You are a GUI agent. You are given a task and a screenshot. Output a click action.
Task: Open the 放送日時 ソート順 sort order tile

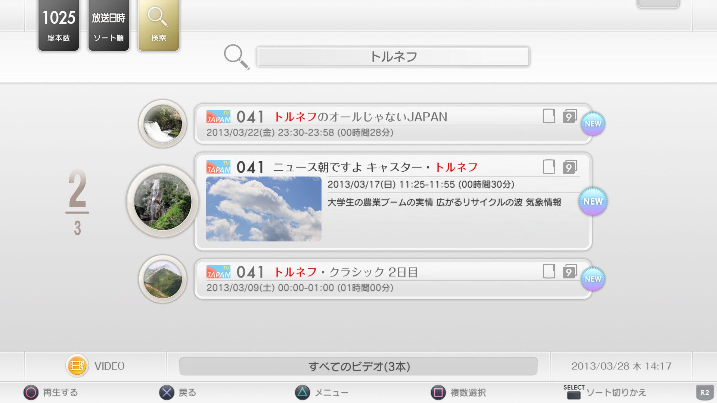click(109, 25)
